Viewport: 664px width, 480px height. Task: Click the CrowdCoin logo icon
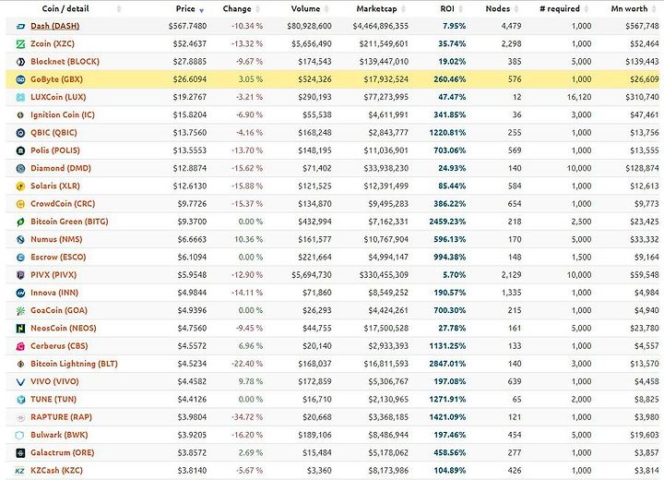point(20,204)
